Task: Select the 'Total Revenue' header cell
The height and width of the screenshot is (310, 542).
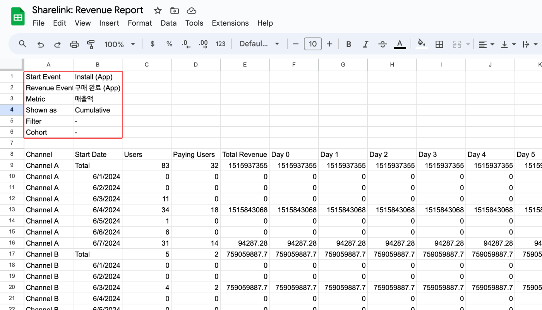Action: [245, 155]
